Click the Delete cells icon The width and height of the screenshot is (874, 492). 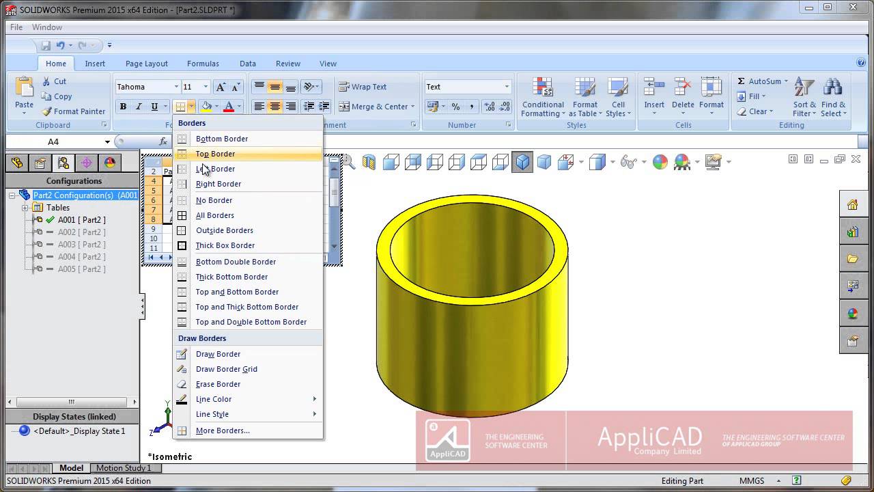point(683,87)
